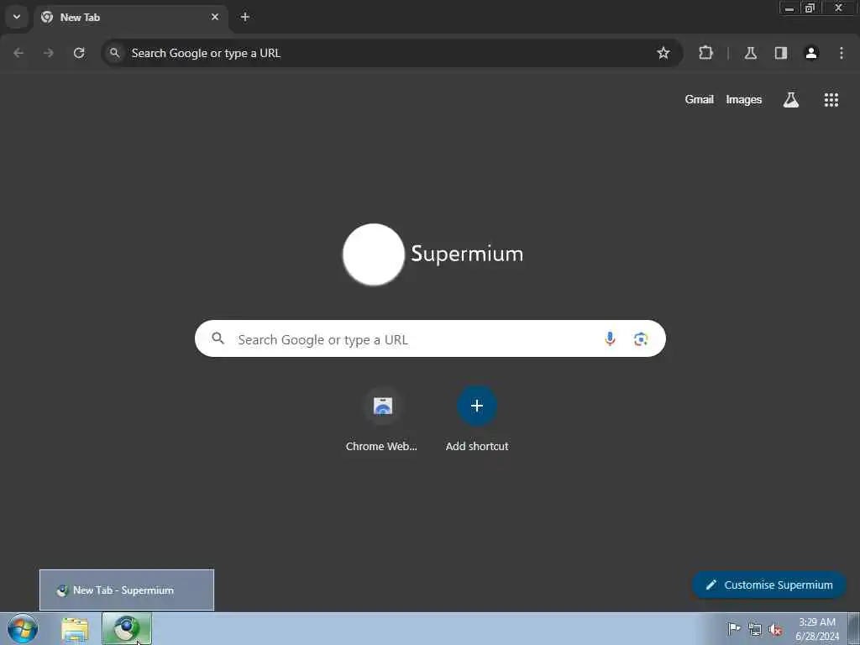Open the tab search dropdown arrow
860x645 pixels.
tap(17, 17)
